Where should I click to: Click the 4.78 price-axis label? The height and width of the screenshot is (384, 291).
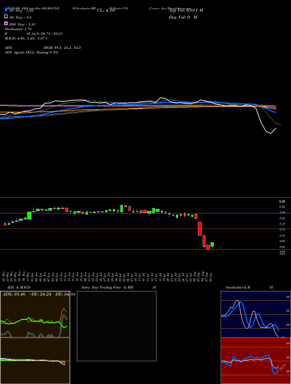pos(282,230)
